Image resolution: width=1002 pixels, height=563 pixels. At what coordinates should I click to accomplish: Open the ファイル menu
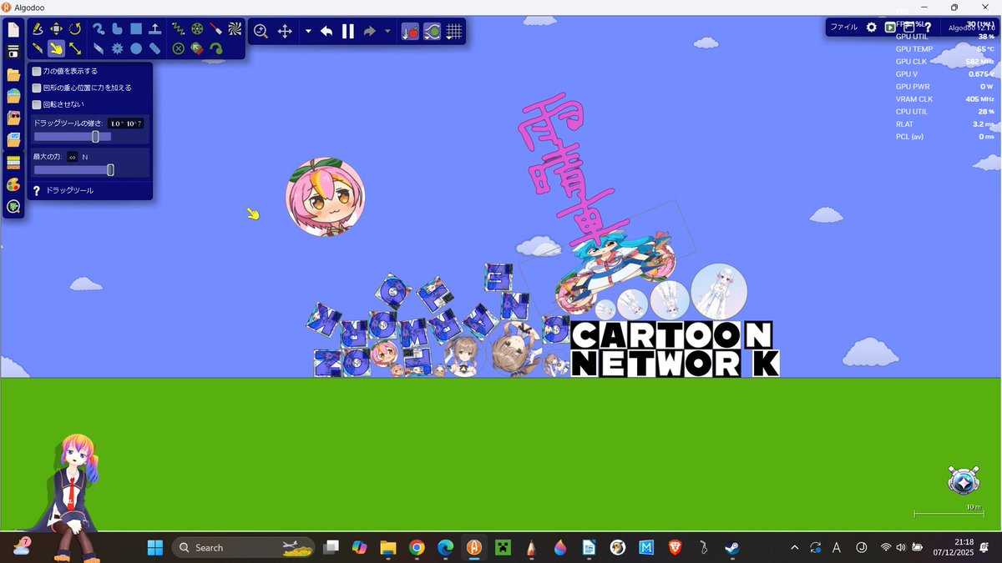coord(843,27)
